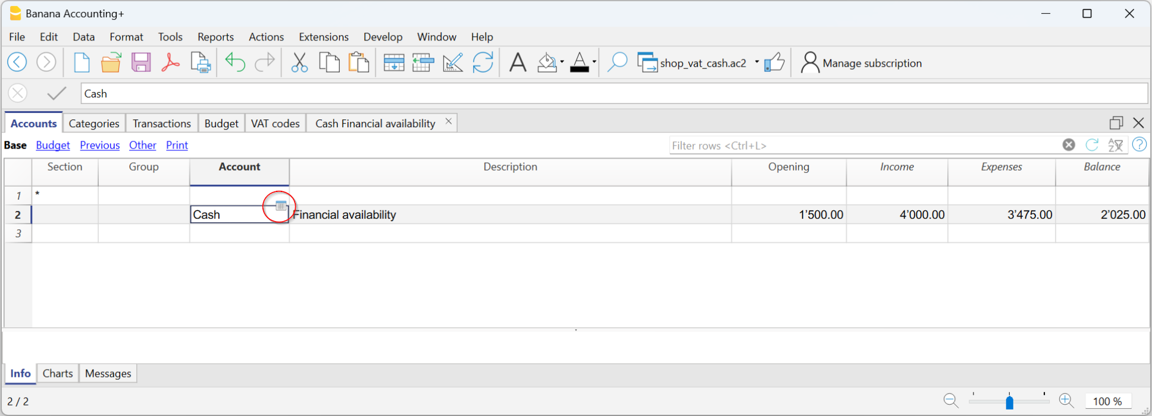
Task: Select the Print view link
Action: point(177,145)
